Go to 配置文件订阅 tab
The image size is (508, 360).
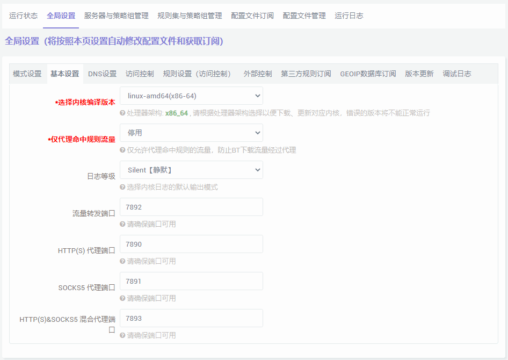tap(252, 16)
